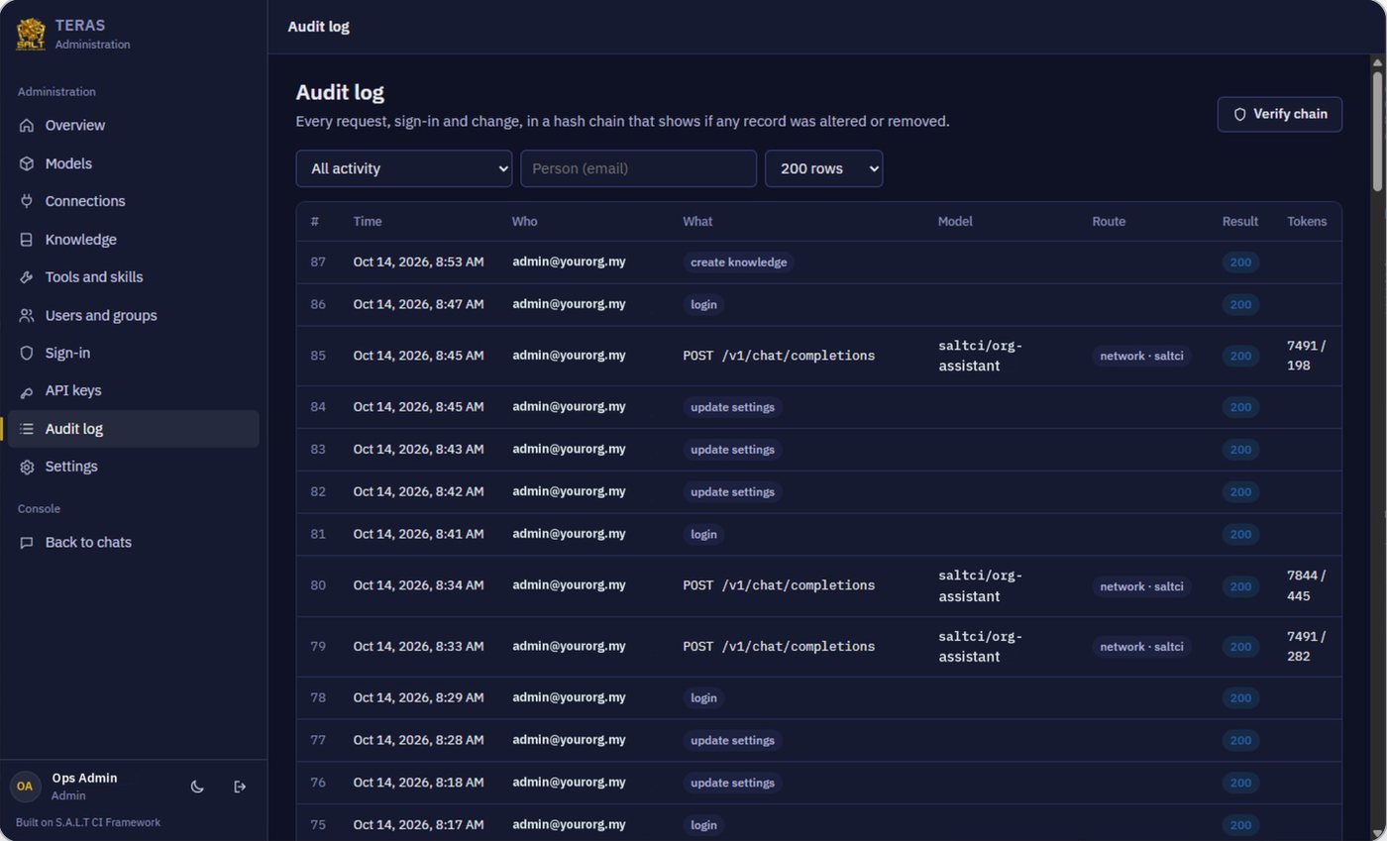Click the Back to chats bubble icon
Screen dimensions: 1387x841
[27, 543]
